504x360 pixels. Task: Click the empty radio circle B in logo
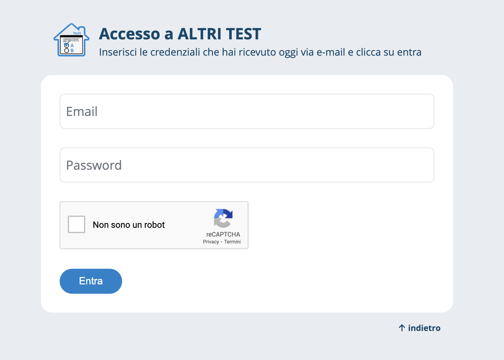(67, 51)
